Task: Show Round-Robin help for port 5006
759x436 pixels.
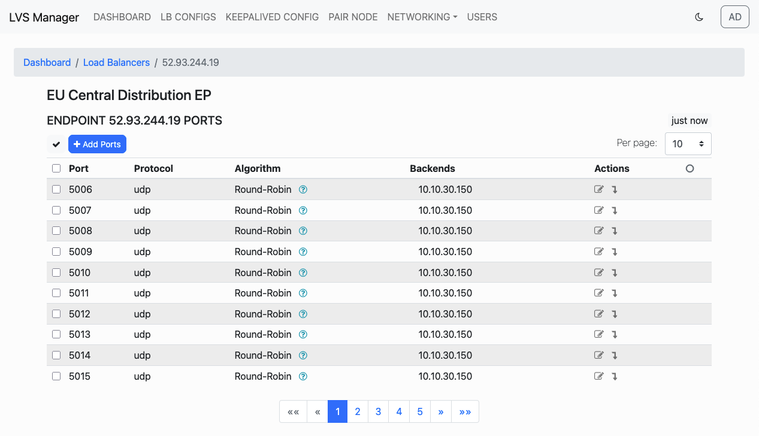Action: pos(303,190)
